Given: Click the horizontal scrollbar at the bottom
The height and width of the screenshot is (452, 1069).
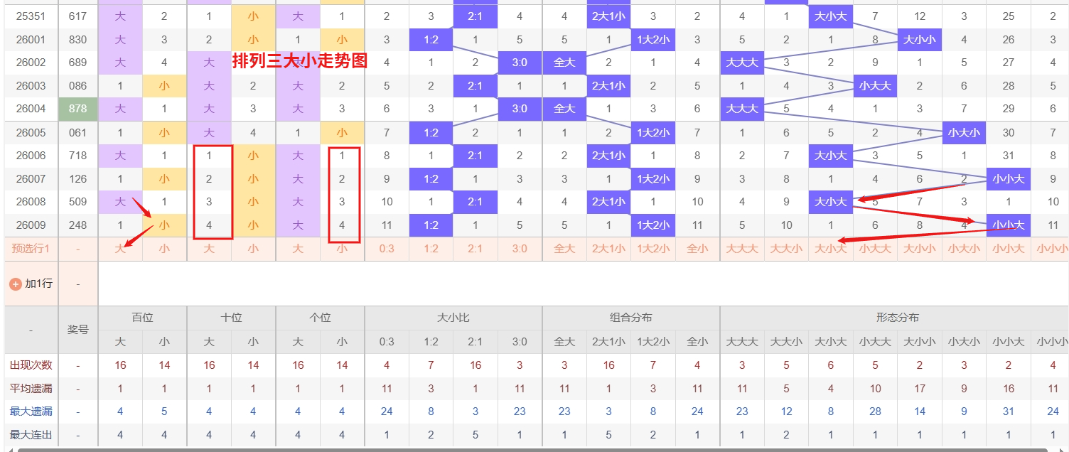Looking at the screenshot, I should 533,449.
